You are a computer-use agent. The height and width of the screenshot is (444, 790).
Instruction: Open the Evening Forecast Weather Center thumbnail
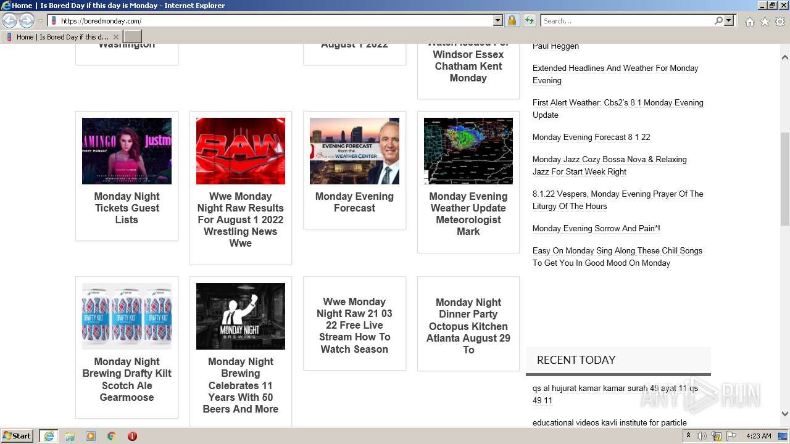point(354,151)
